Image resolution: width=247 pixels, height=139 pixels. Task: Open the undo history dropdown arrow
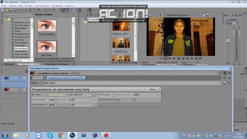[49, 10]
